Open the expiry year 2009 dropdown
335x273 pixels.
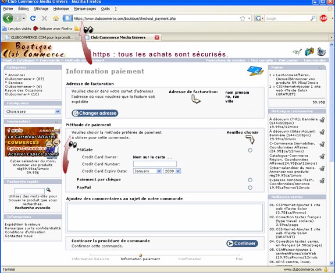(x=172, y=171)
